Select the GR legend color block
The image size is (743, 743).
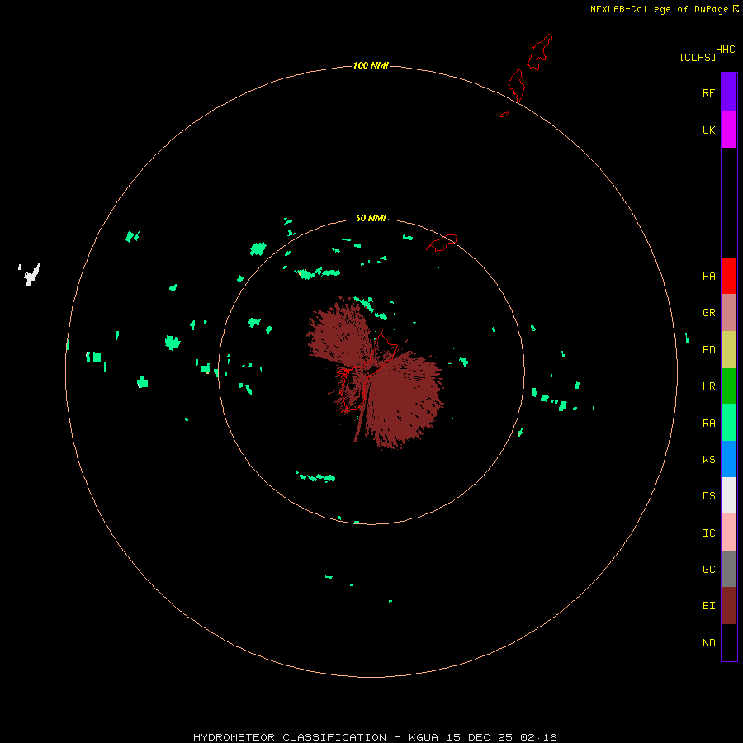tap(729, 313)
